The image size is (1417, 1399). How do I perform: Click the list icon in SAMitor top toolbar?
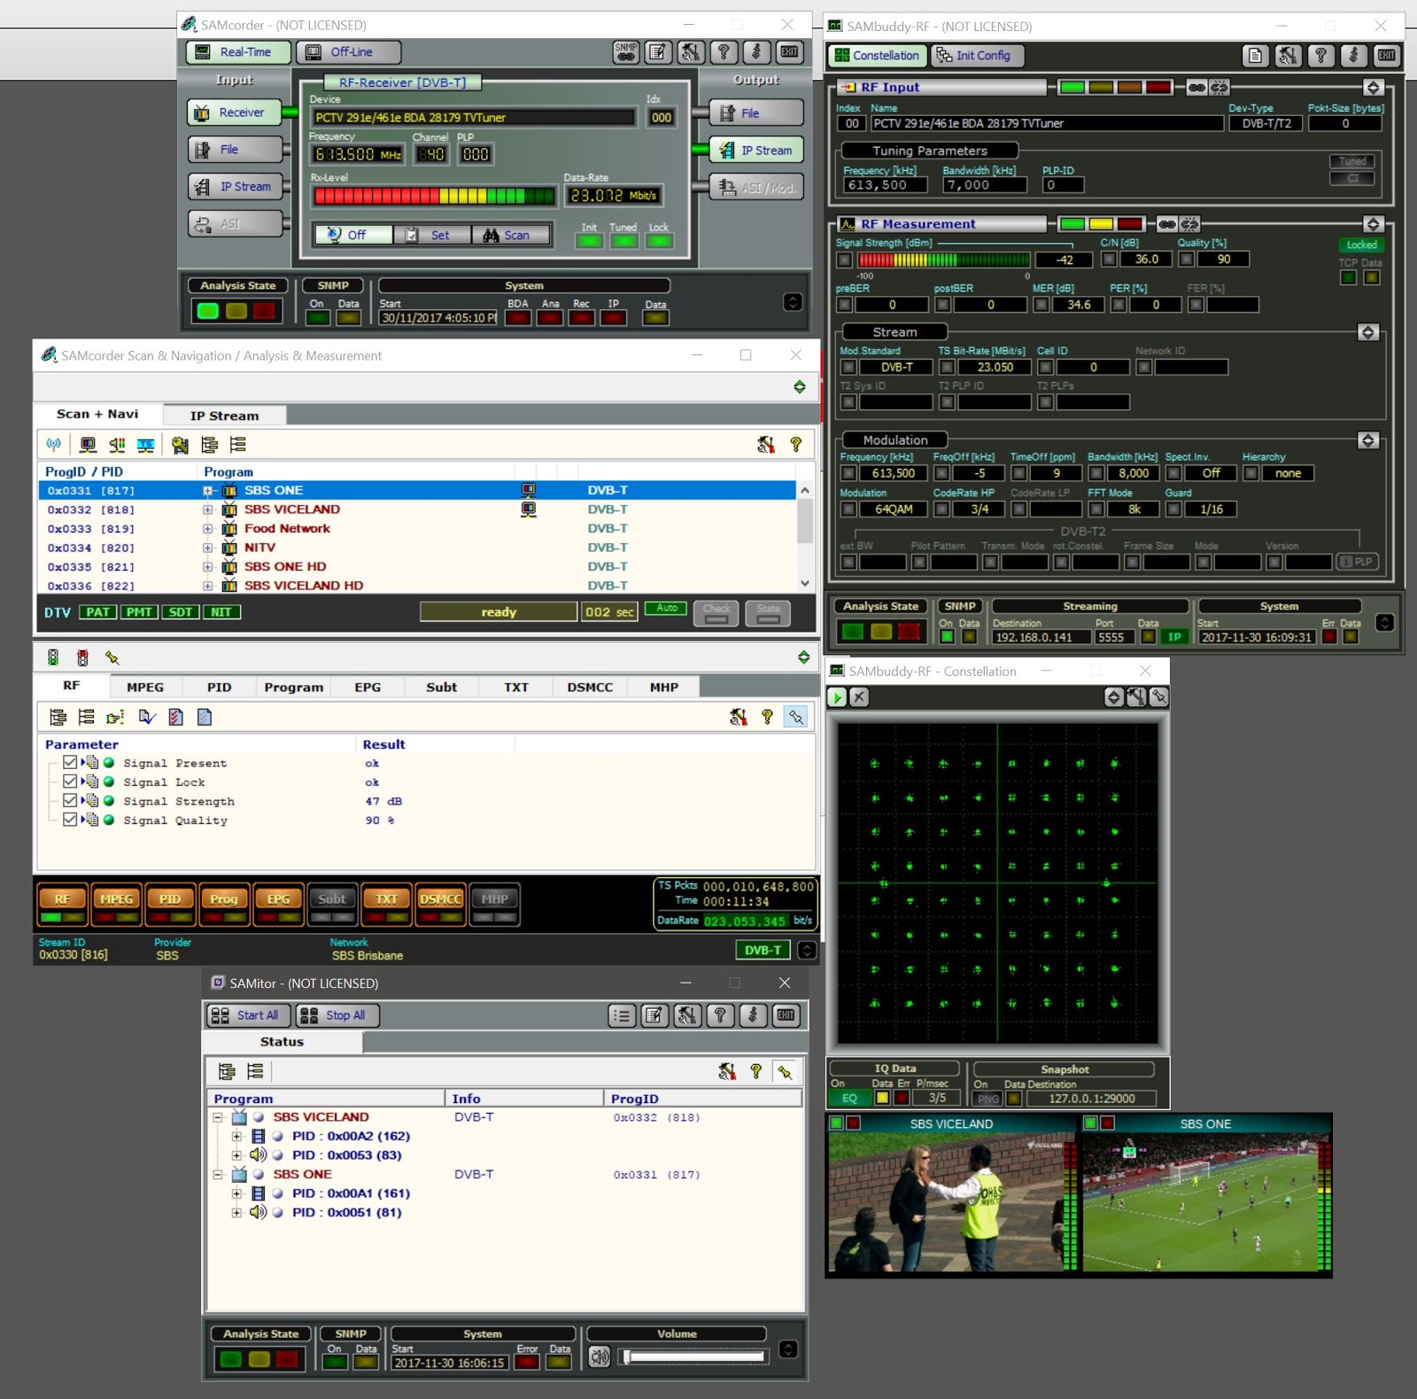tap(623, 1015)
